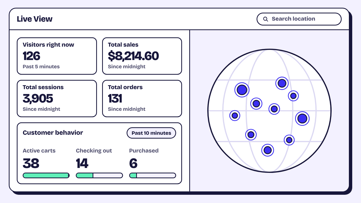
Task: Click the Checking out progress bar
Action: point(99,175)
